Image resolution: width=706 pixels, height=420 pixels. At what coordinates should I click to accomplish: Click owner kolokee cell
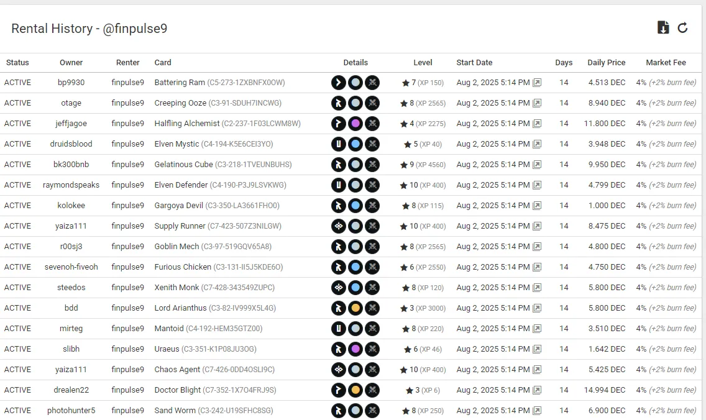(71, 205)
